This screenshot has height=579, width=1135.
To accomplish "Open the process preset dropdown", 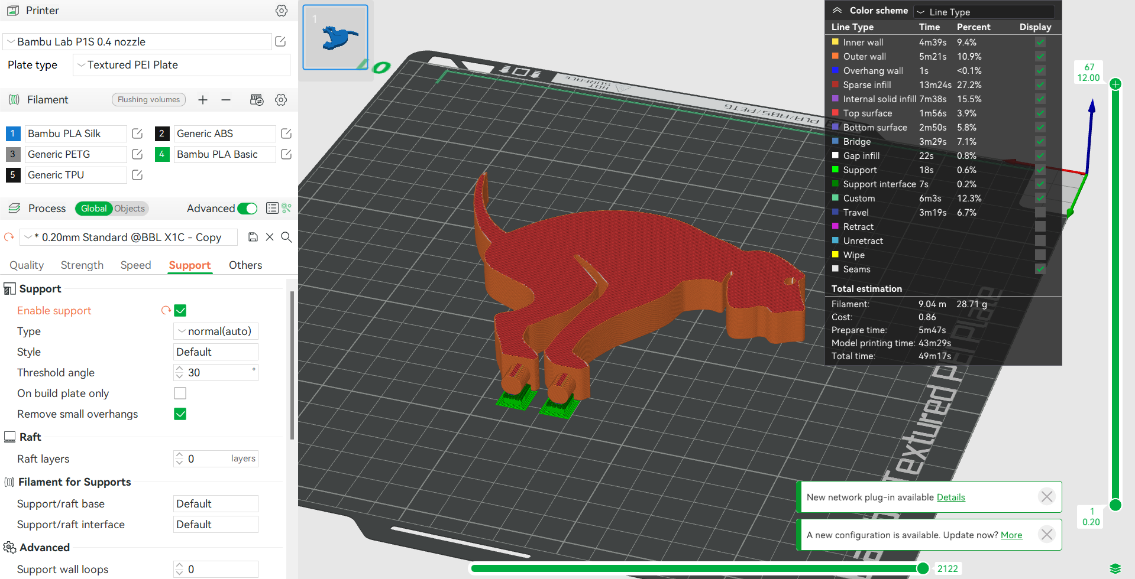I will (x=128, y=237).
